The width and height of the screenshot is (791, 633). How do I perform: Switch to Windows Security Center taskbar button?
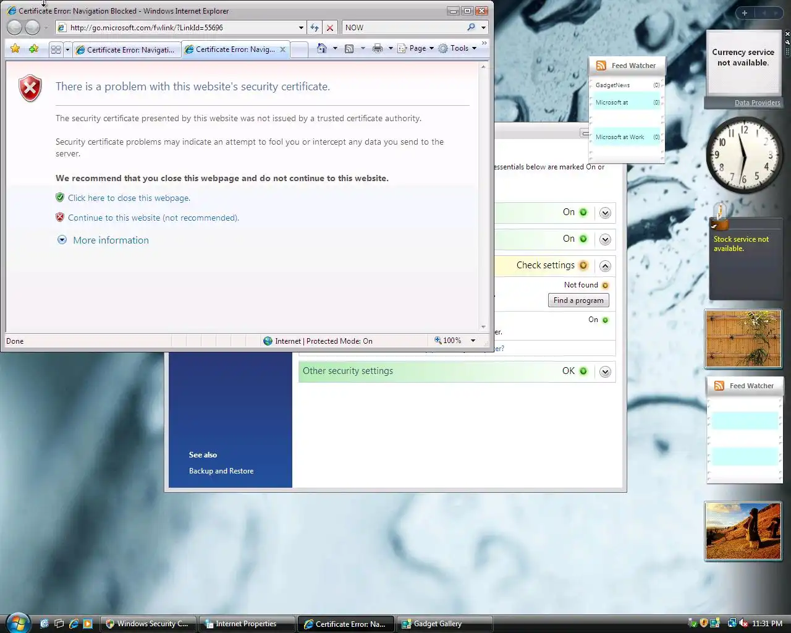149,624
